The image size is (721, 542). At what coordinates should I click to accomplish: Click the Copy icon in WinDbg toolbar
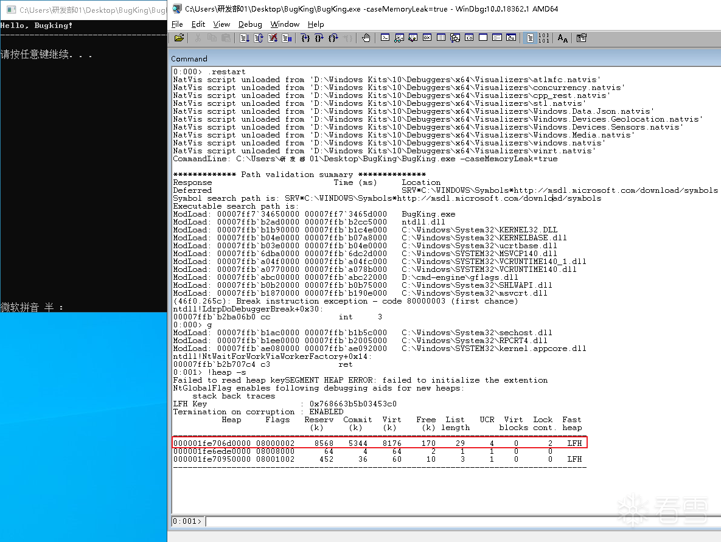pyautogui.click(x=212, y=38)
